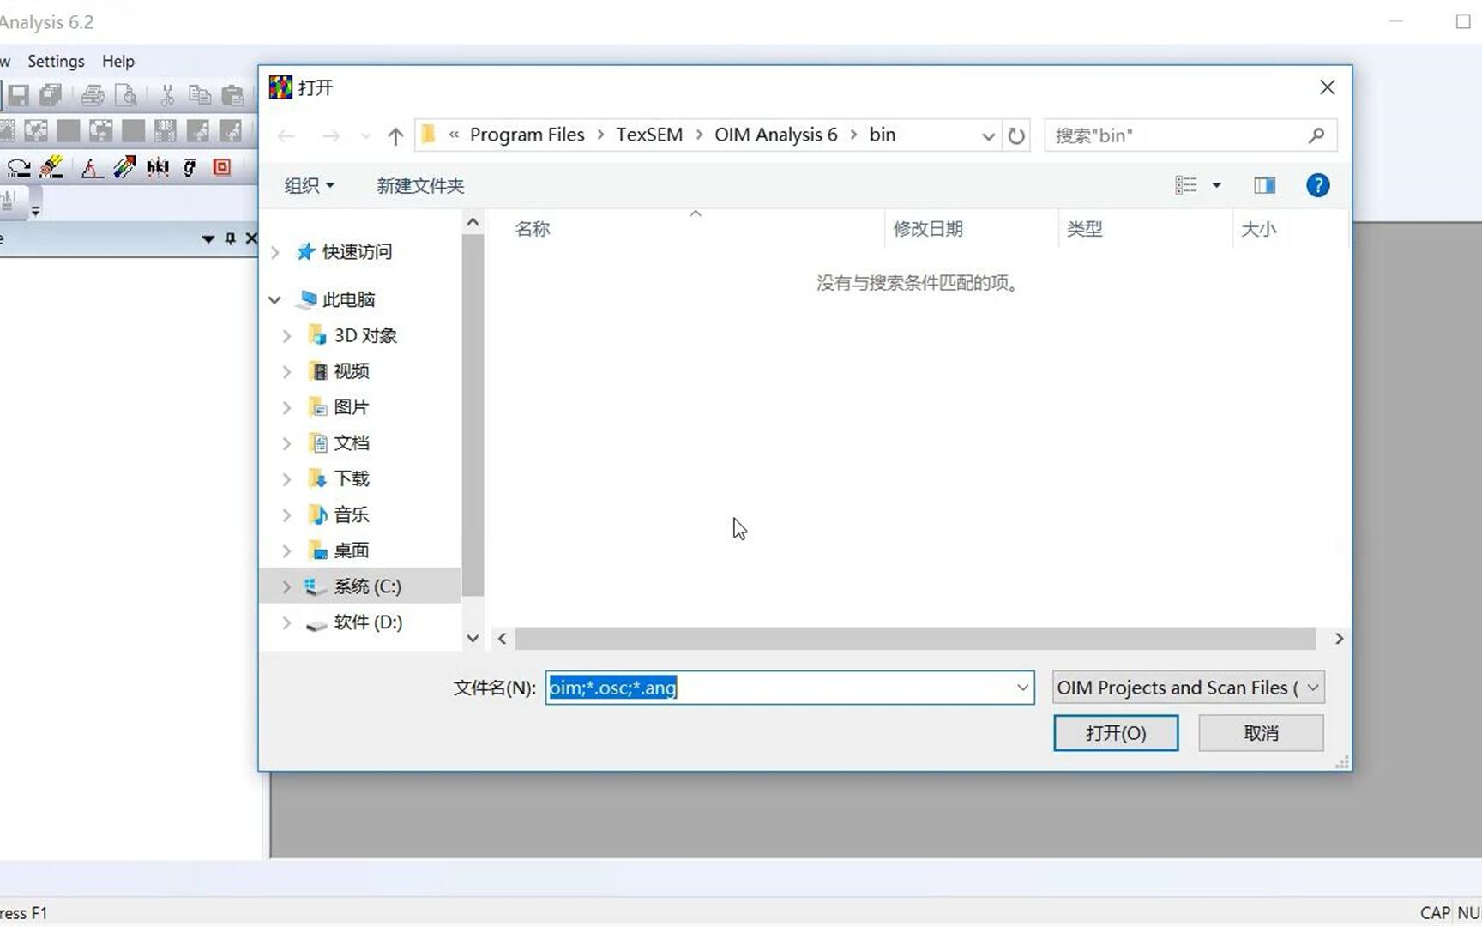Open the Help menu
Screen dimensions: 1482x926
point(117,61)
